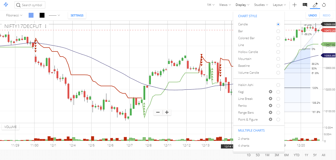Click the Range Bars menu label
Viewport: 336px width, 160px height.
[x=246, y=113]
